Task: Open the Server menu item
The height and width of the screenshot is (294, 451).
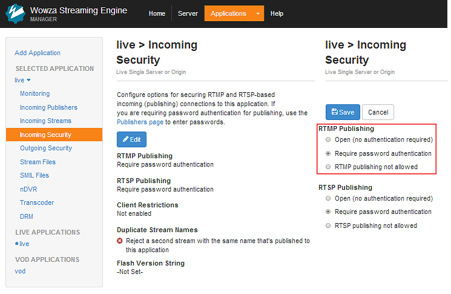Action: coord(188,13)
